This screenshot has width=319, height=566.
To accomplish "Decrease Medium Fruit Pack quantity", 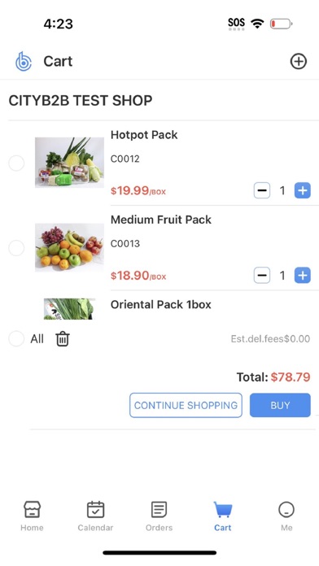I will tap(262, 276).
